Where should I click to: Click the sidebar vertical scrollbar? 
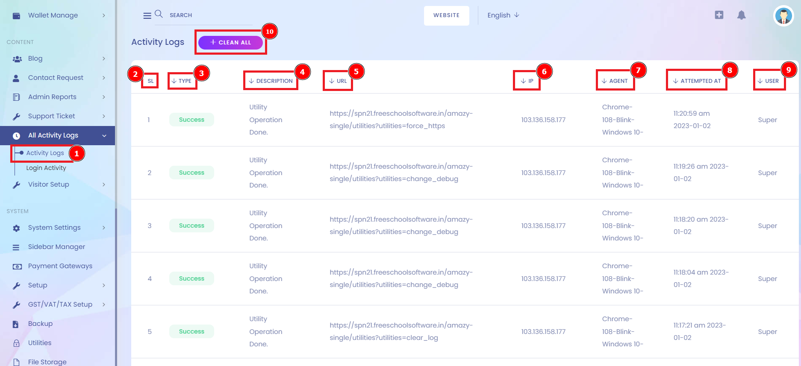click(x=116, y=286)
